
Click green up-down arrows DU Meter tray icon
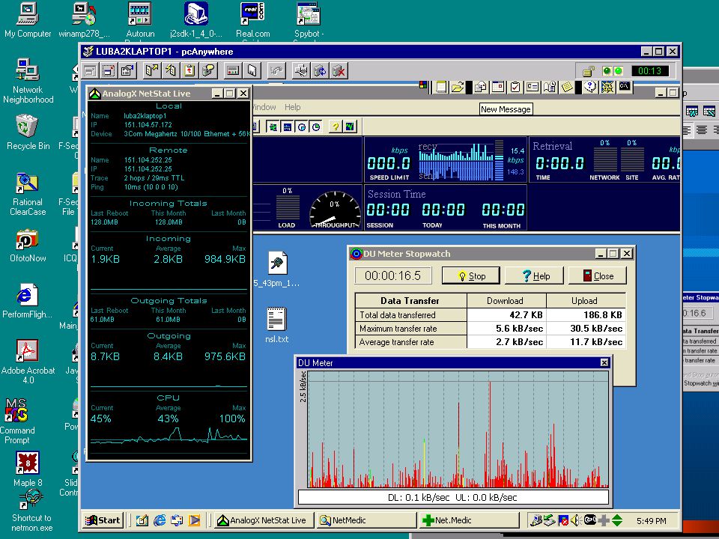click(x=617, y=520)
